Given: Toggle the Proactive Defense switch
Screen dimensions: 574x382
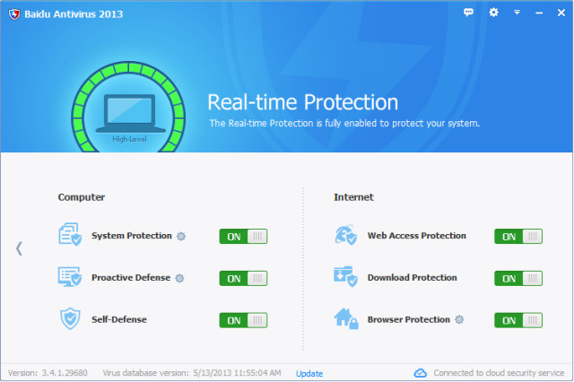Looking at the screenshot, I should tap(243, 279).
